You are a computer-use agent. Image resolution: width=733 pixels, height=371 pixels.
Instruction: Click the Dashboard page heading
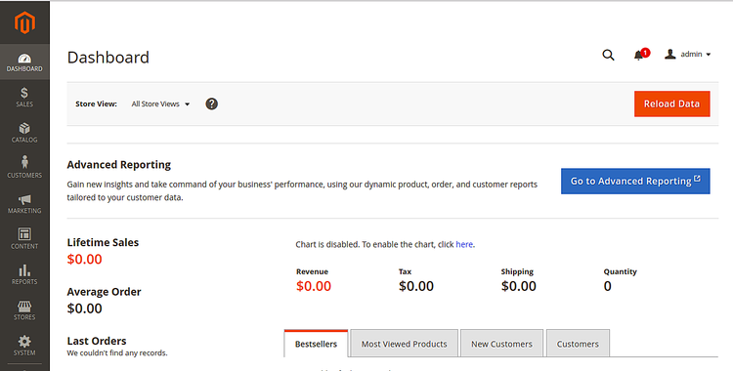pyautogui.click(x=108, y=58)
